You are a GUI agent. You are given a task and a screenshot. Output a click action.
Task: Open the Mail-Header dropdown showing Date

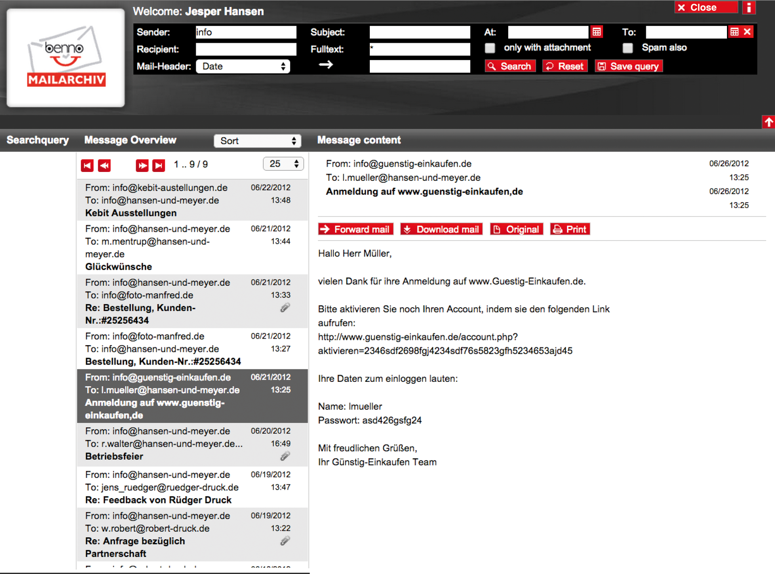pyautogui.click(x=243, y=66)
